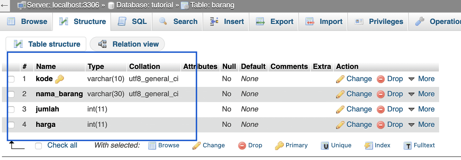Image resolution: width=461 pixels, height=160 pixels.
Task: Click the Index icon below the table
Action: [x=369, y=145]
